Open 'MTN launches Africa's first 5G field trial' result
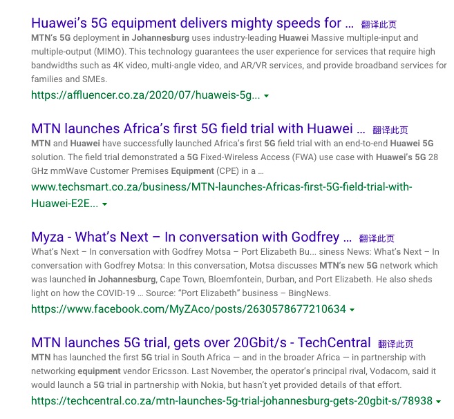Screen dimensions: 454x419 click(x=198, y=128)
